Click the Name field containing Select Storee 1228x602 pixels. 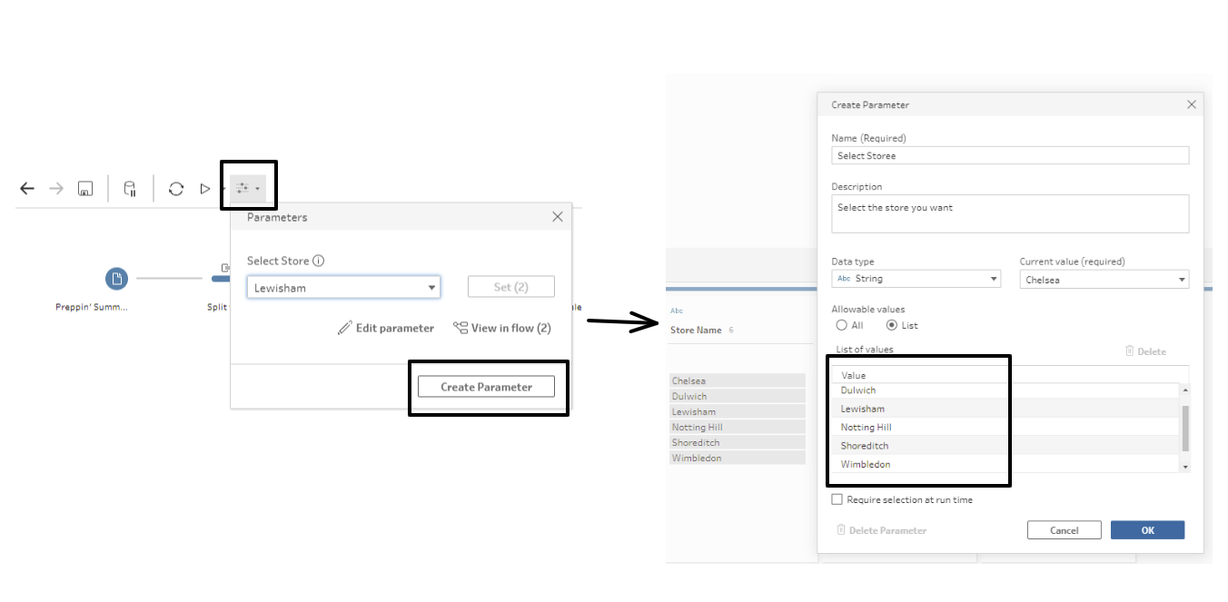1010,155
